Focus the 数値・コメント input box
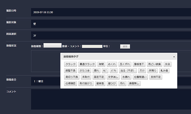The height and width of the screenshot is (114, 191). click(92, 47)
